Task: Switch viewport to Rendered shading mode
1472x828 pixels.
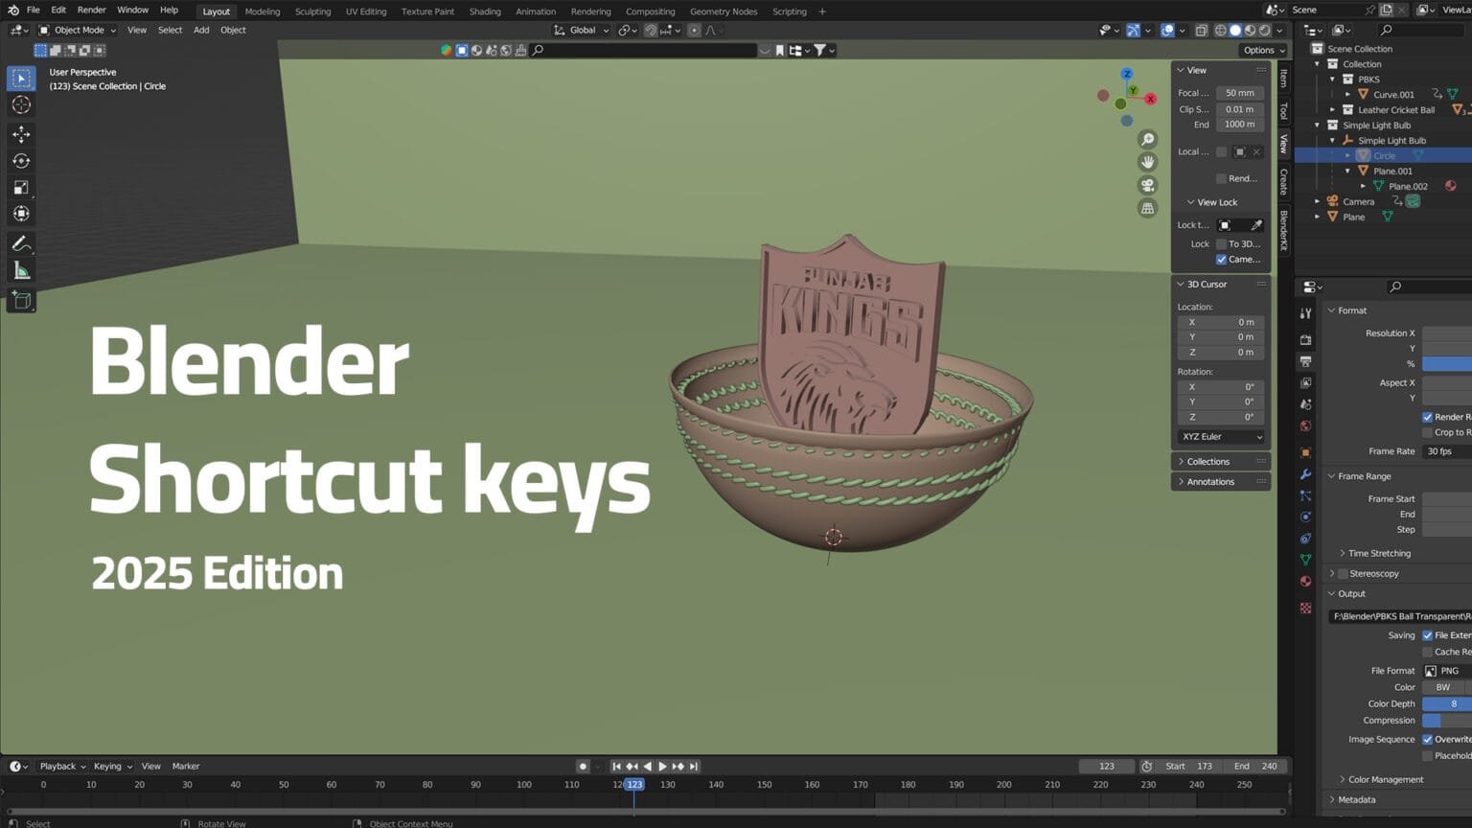Action: [1265, 30]
